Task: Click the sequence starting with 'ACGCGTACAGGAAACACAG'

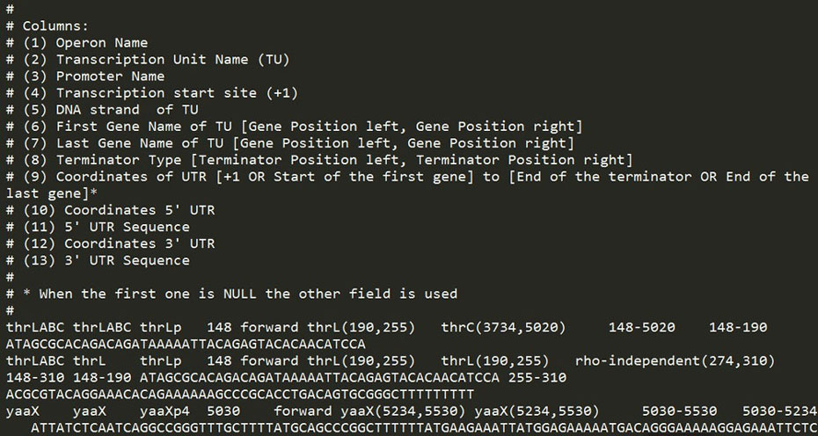Action: tap(240, 394)
